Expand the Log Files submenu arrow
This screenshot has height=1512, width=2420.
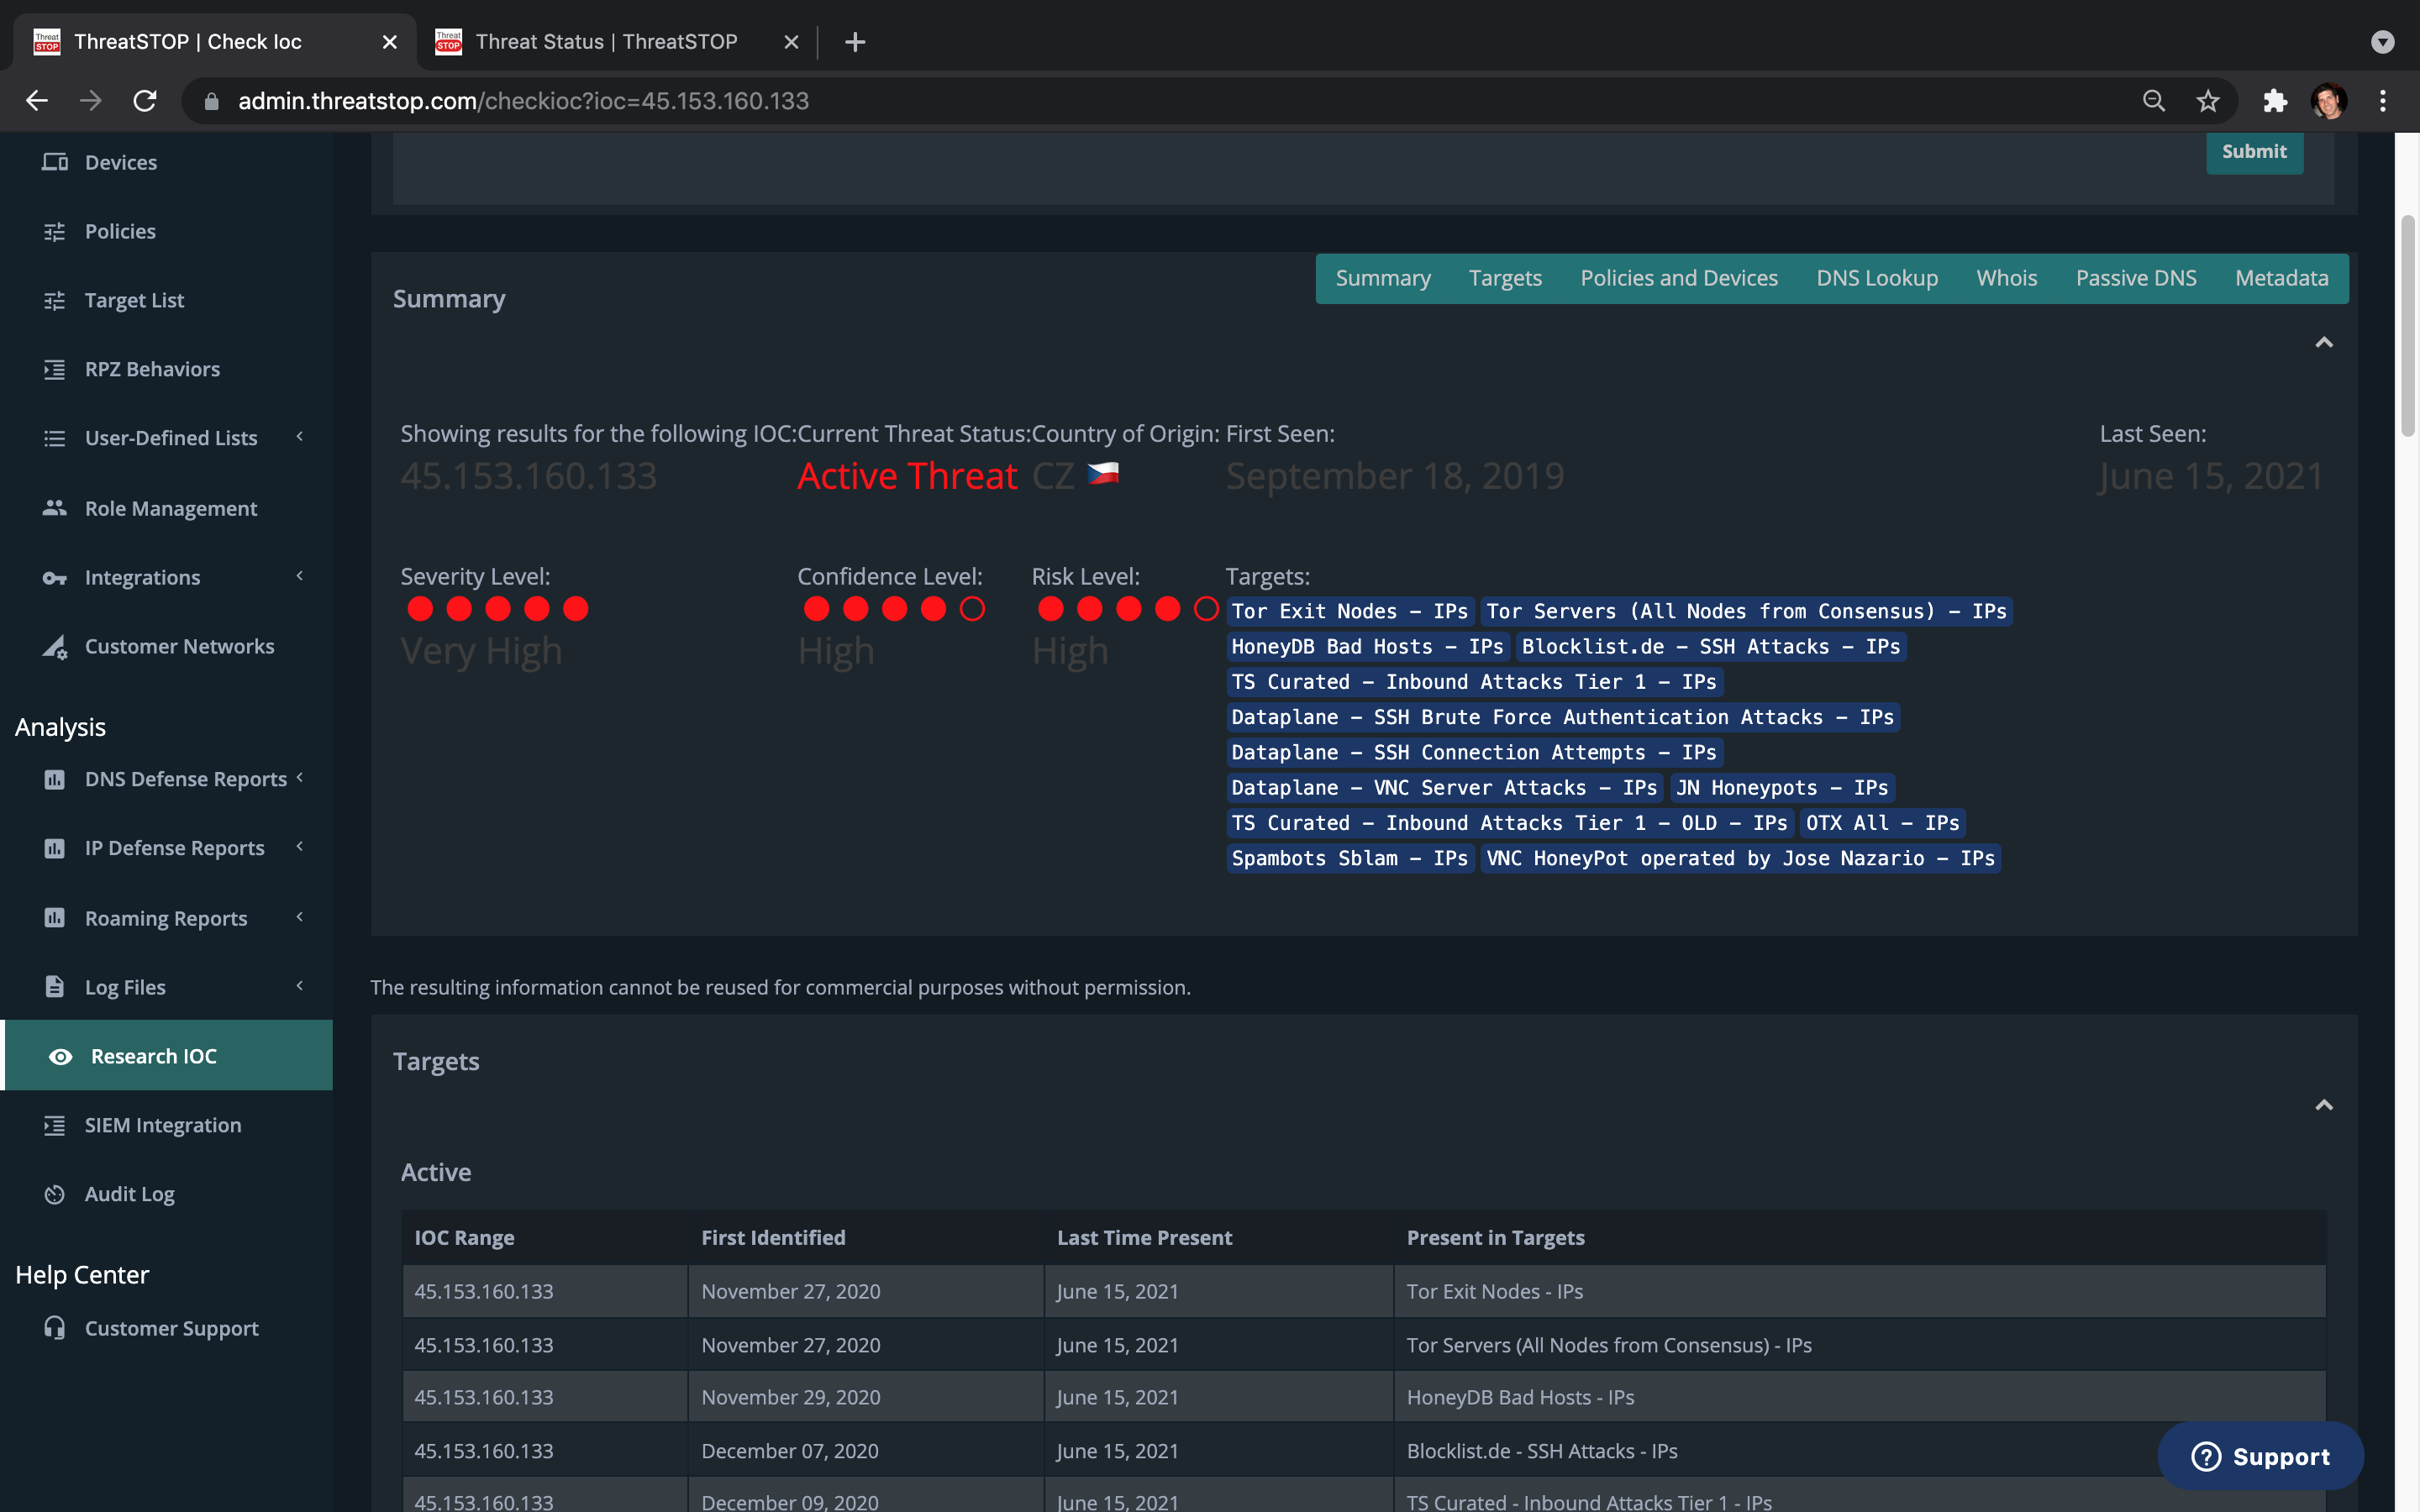299,986
